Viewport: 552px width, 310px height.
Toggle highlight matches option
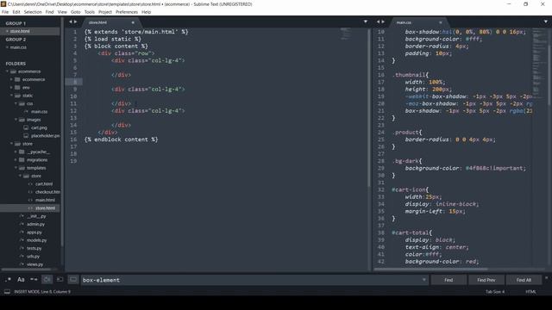(x=72, y=280)
